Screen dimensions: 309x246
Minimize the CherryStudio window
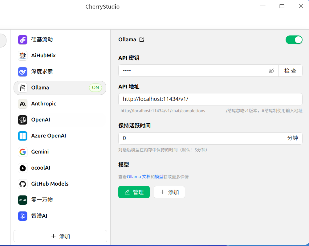[x=263, y=6]
